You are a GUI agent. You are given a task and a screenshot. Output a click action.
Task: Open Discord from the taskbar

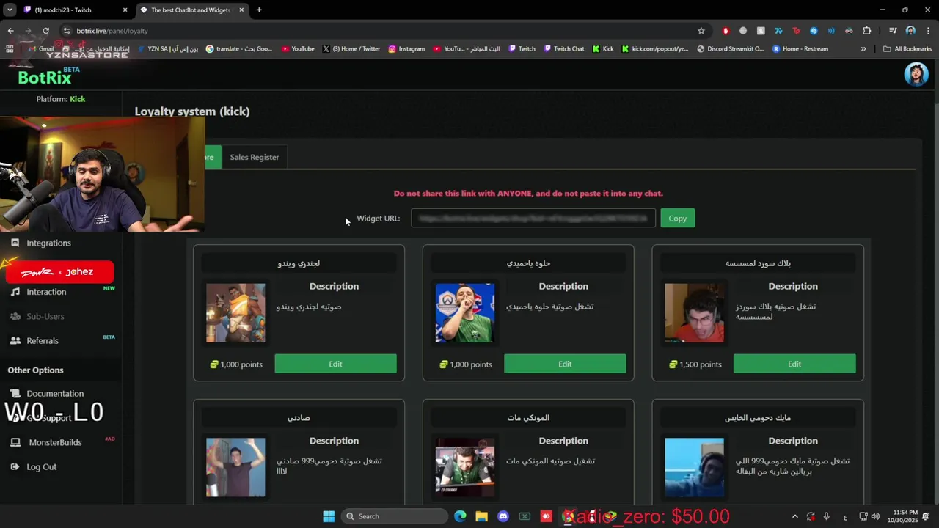point(503,516)
